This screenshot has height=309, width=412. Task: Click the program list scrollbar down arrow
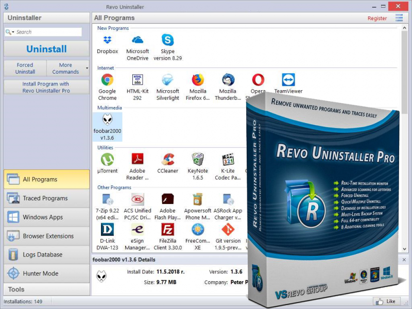coord(404,249)
